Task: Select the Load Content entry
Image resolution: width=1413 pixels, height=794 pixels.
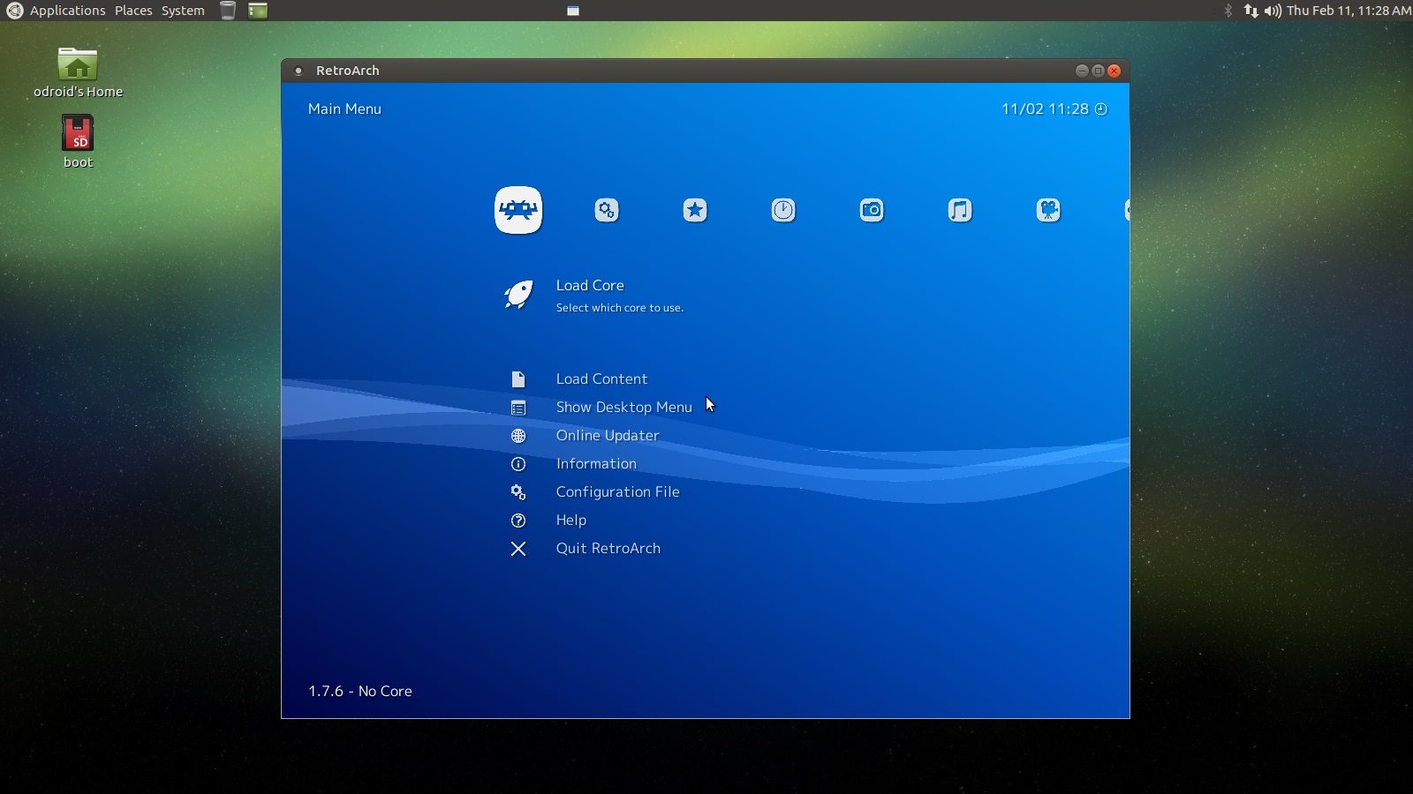Action: 601,378
